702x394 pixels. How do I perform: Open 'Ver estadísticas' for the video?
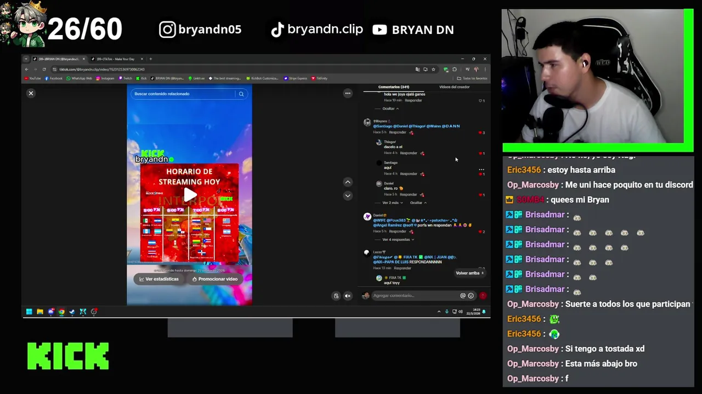158,279
